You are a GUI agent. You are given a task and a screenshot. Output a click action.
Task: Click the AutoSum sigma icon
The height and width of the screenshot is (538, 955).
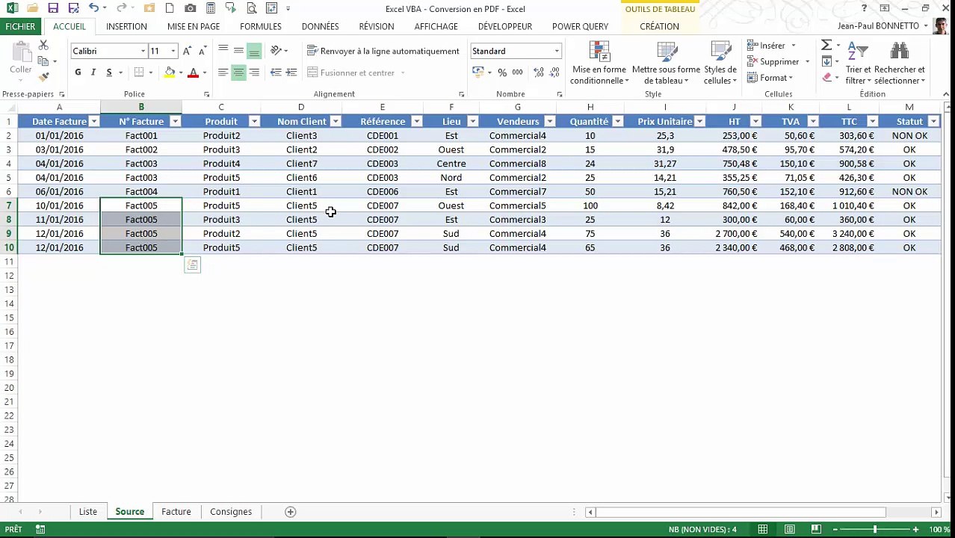(x=826, y=46)
